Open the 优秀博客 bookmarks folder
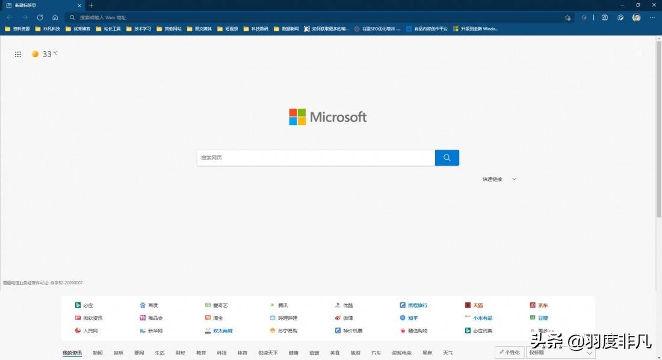The height and width of the screenshot is (360, 662). 78,29
